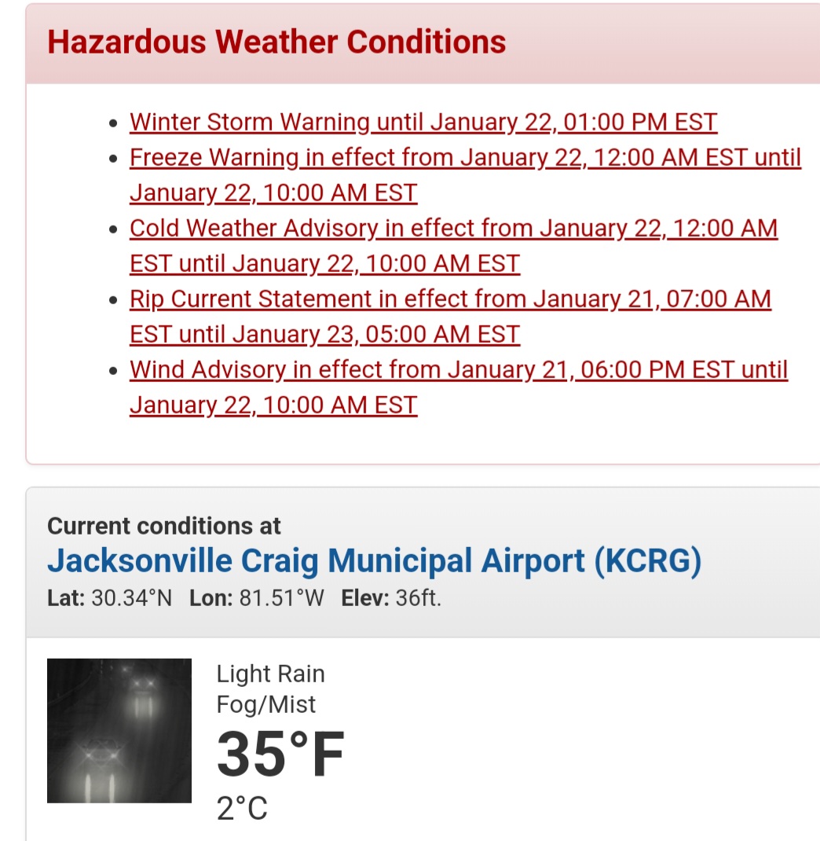Select the 35°F temperature reading
820x841 pixels.
pos(280,754)
